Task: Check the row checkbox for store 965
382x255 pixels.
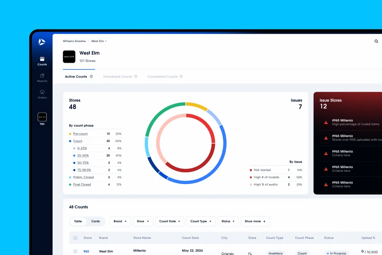Action: (75, 251)
